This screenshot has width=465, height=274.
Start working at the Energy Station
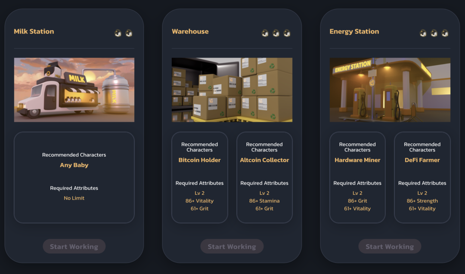[x=390, y=246]
